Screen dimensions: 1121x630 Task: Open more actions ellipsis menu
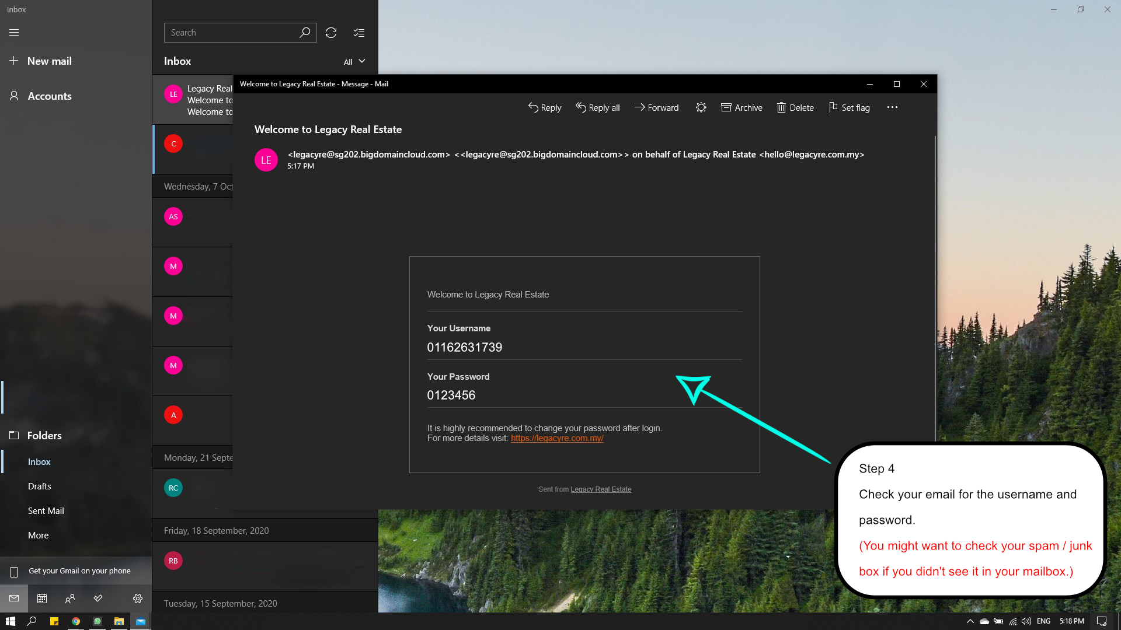[x=892, y=107]
